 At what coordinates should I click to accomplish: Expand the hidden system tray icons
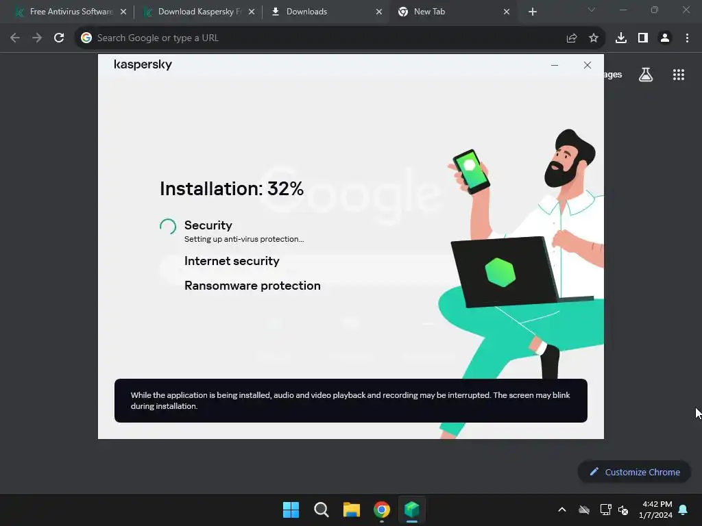click(562, 510)
